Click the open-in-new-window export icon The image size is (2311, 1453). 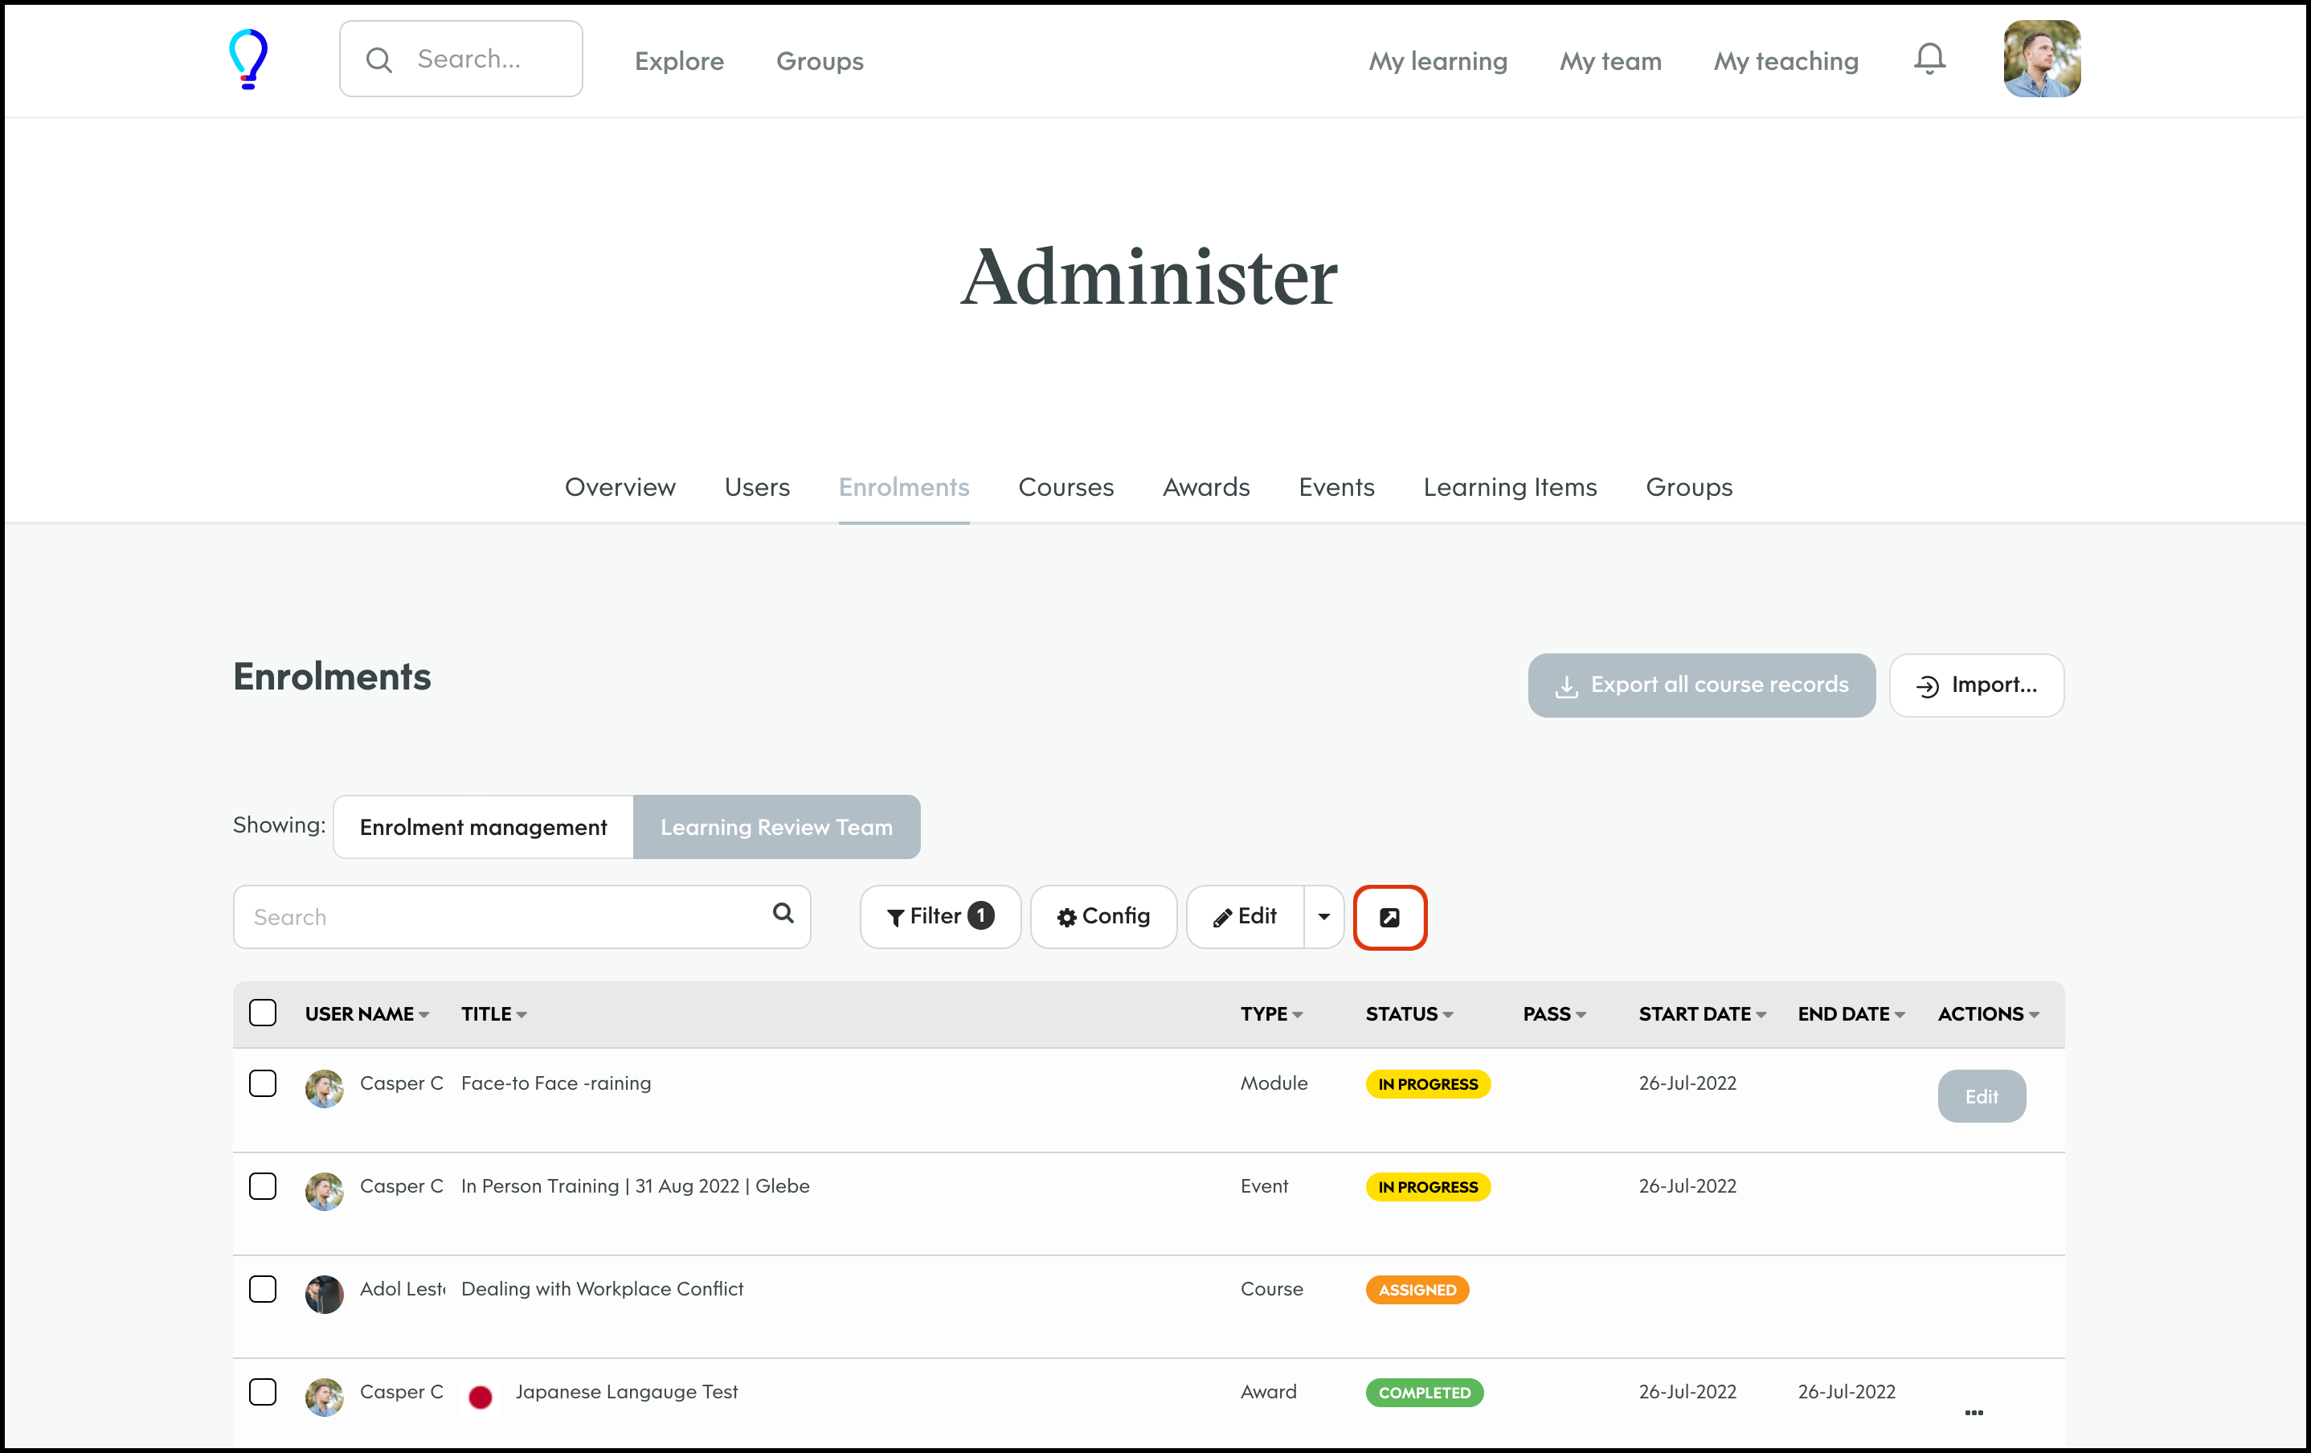coord(1389,918)
